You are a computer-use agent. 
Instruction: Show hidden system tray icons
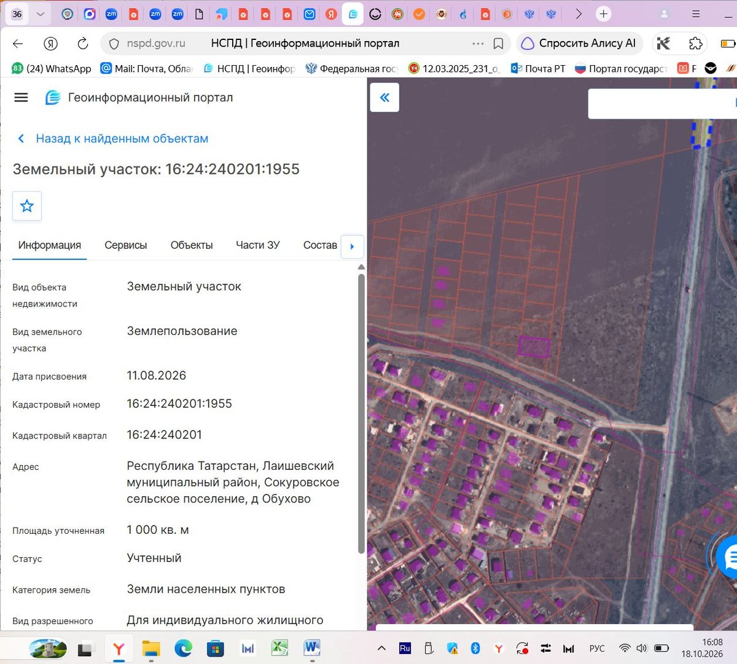[381, 648]
